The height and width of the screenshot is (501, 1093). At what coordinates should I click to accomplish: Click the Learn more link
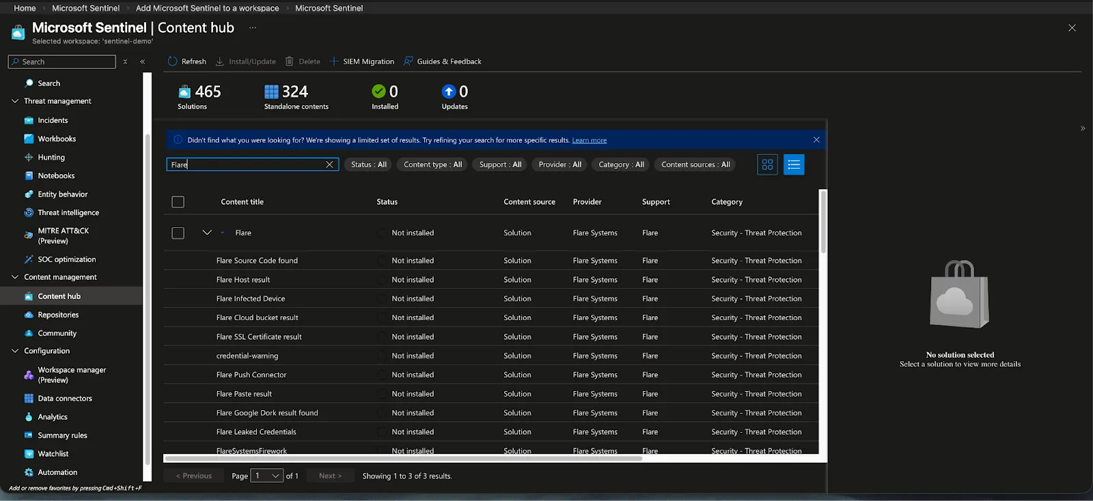click(590, 141)
